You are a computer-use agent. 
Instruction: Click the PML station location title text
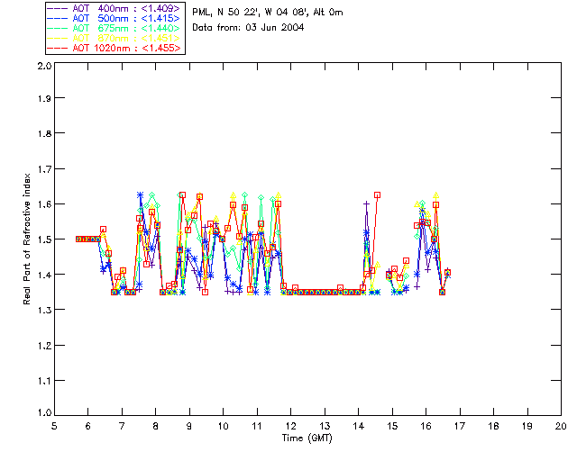tap(258, 12)
